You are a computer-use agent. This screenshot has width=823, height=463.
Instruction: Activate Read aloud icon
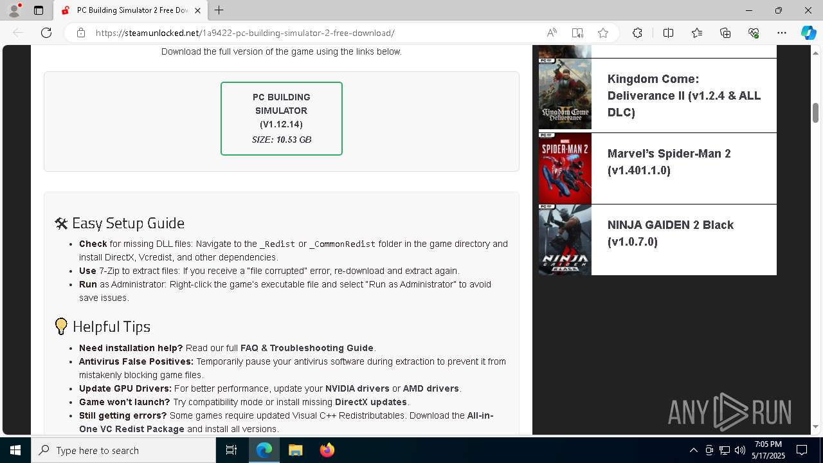(x=552, y=33)
